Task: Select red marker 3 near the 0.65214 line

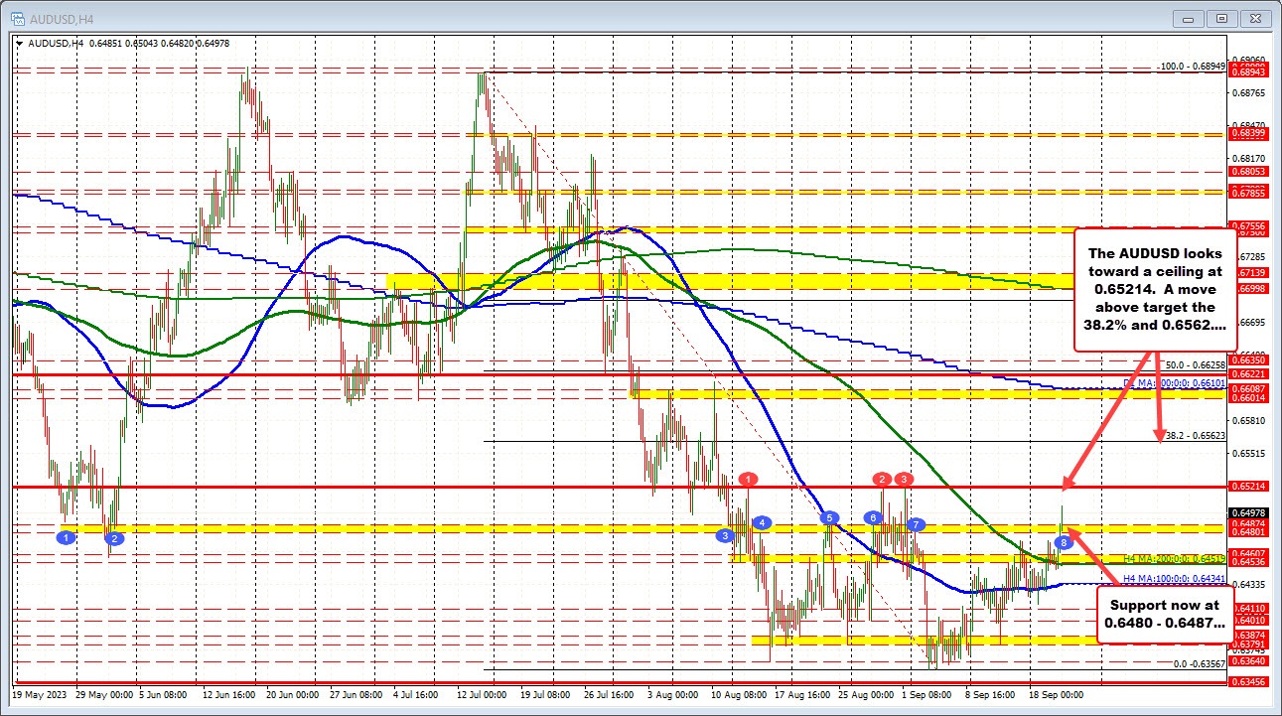Action: [903, 480]
